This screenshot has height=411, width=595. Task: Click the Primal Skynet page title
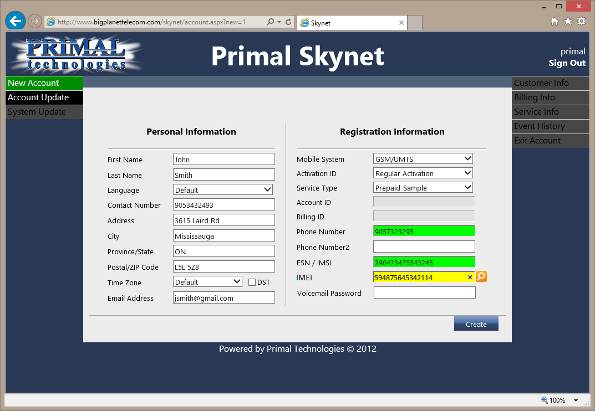click(297, 56)
